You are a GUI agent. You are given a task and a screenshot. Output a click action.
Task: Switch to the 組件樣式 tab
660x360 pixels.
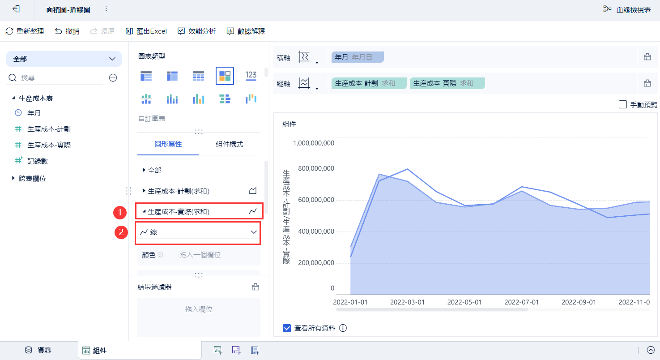click(230, 144)
